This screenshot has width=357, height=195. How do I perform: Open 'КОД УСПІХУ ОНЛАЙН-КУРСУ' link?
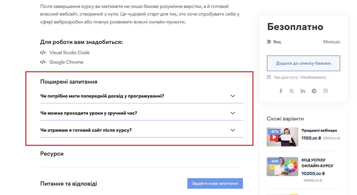pyautogui.click(x=317, y=163)
